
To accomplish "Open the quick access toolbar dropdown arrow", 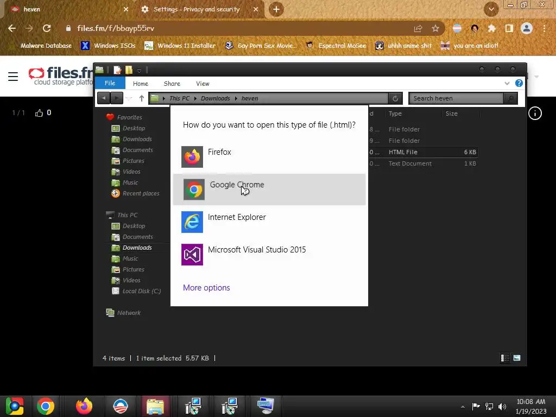I will 140,71.
